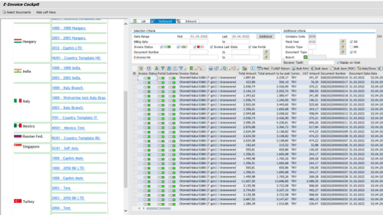Click the grid's right horizontal scroll arrow
The width and height of the screenshot is (383, 215).
click(x=144, y=208)
